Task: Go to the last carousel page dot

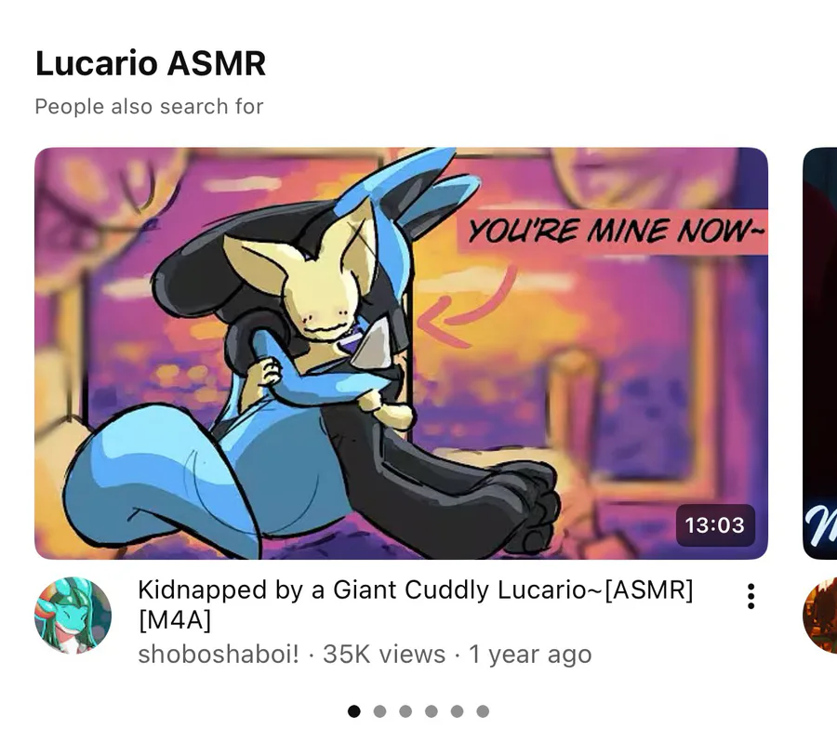Action: click(x=483, y=711)
